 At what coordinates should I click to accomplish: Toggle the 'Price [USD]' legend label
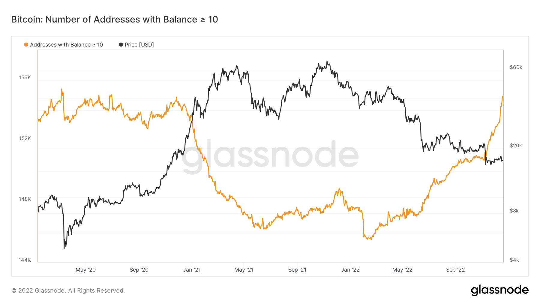click(x=139, y=45)
